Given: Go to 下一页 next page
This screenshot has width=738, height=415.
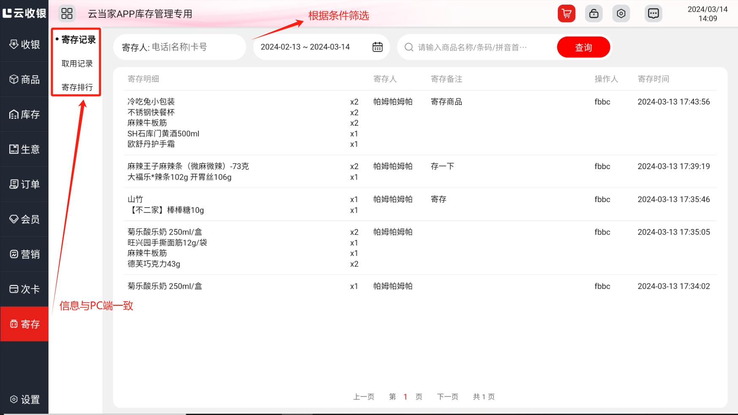Looking at the screenshot, I should click(x=447, y=396).
